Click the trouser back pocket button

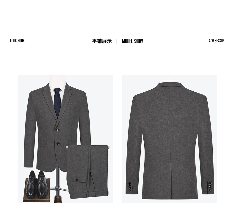pyautogui.click(x=76, y=179)
